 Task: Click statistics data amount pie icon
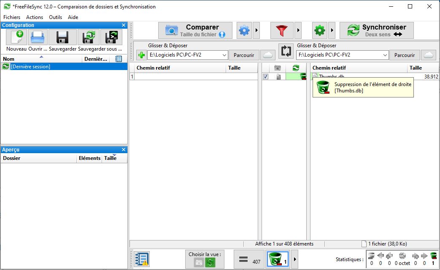(402, 256)
